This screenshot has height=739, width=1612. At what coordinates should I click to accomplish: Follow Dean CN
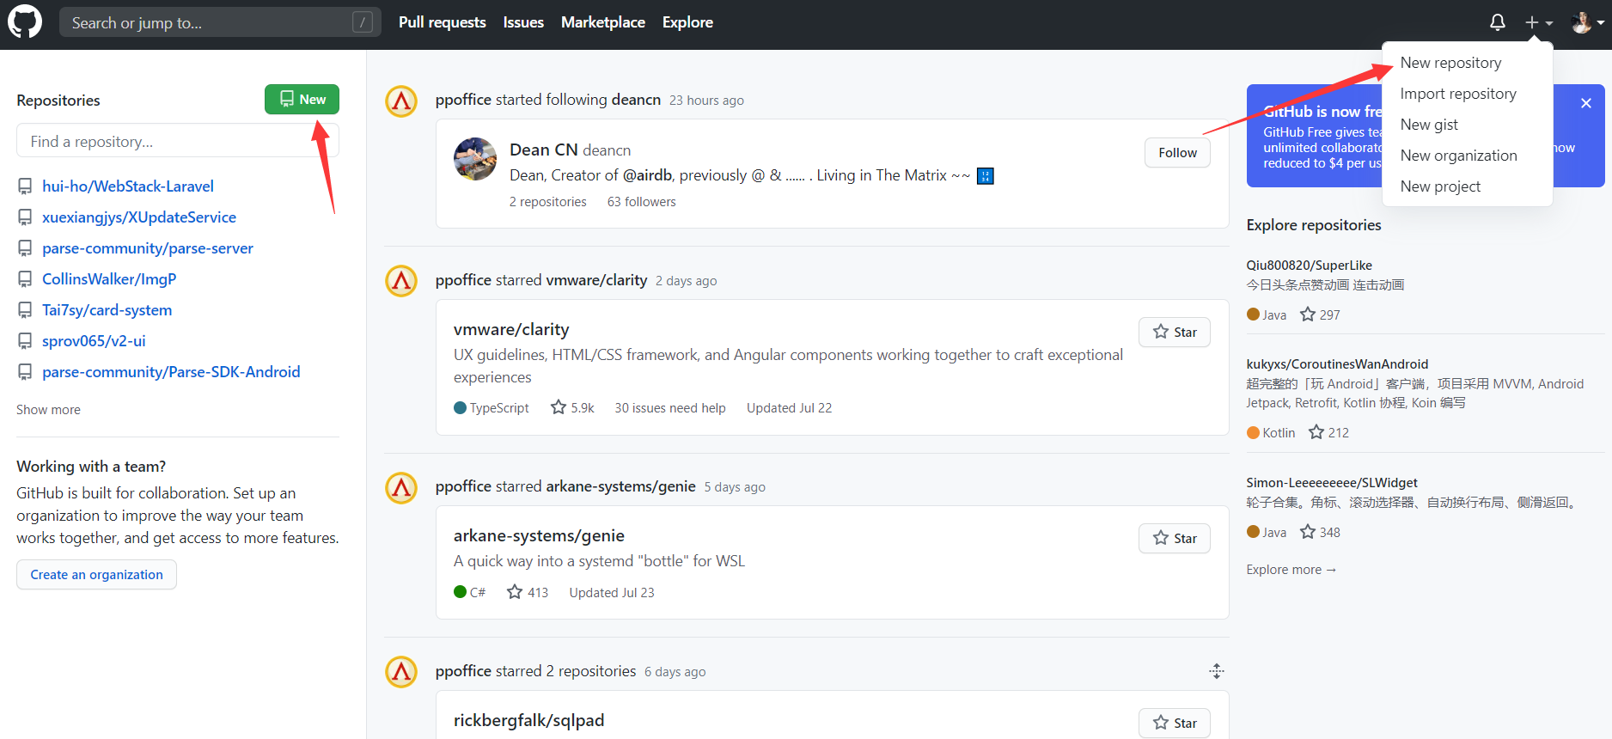coord(1177,153)
